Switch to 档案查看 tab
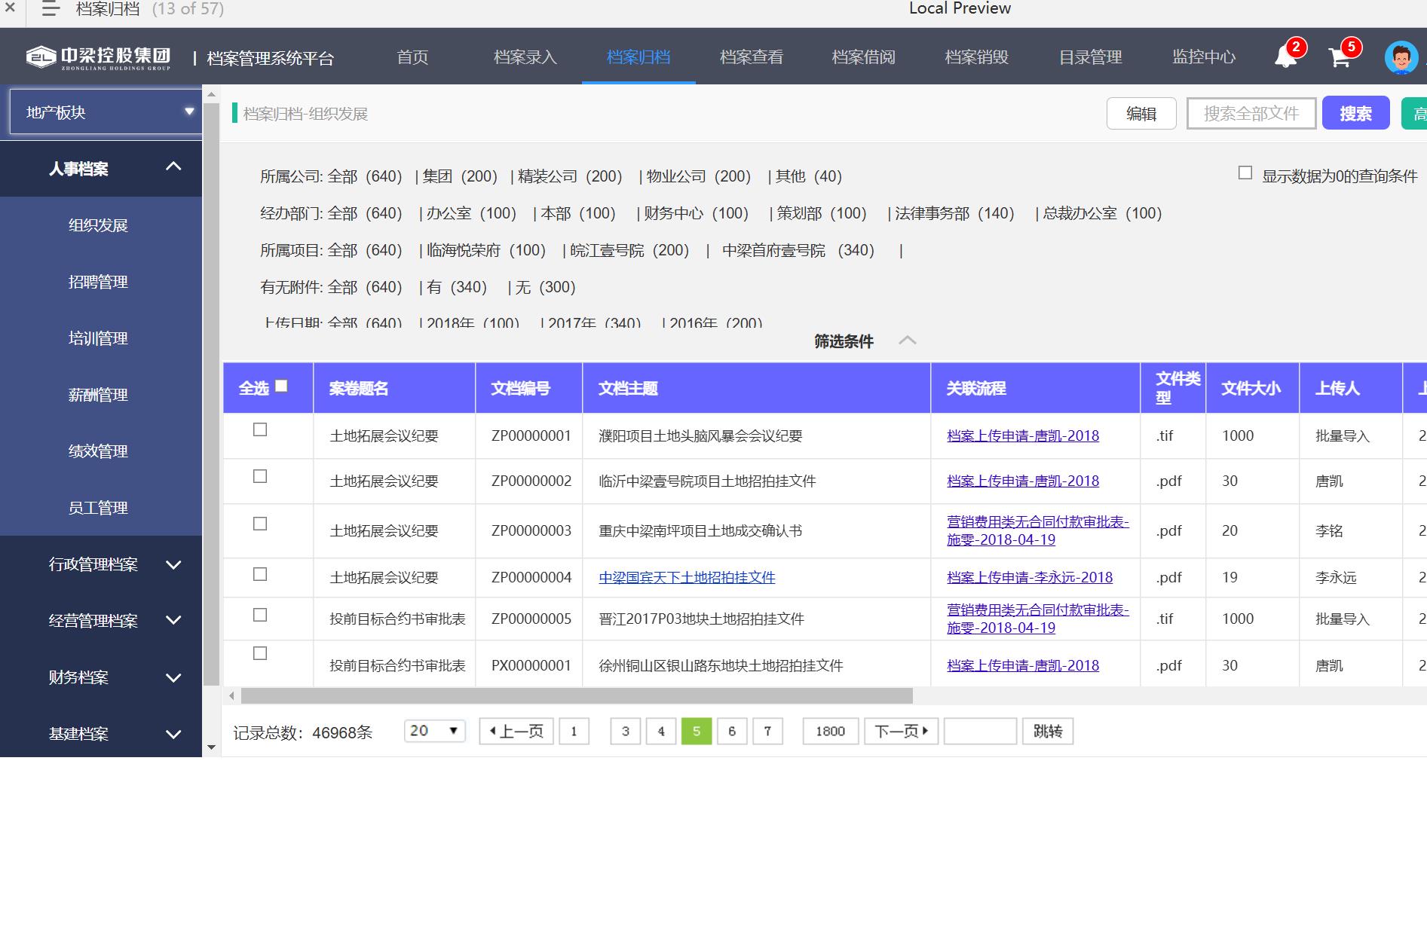Screen dimensions: 1427x938 pyautogui.click(x=752, y=57)
